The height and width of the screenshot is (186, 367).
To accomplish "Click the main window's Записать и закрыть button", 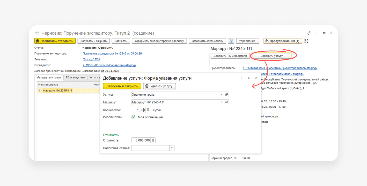I will 94,41.
